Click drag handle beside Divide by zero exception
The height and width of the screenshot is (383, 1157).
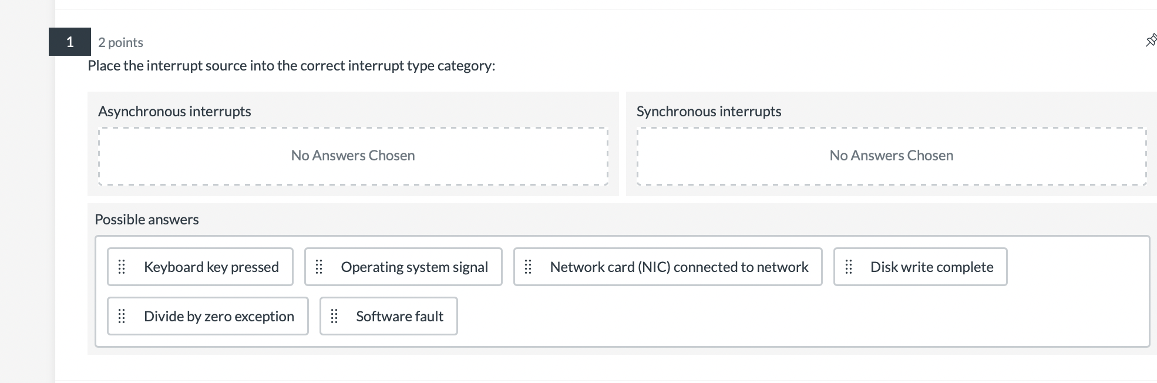click(122, 317)
